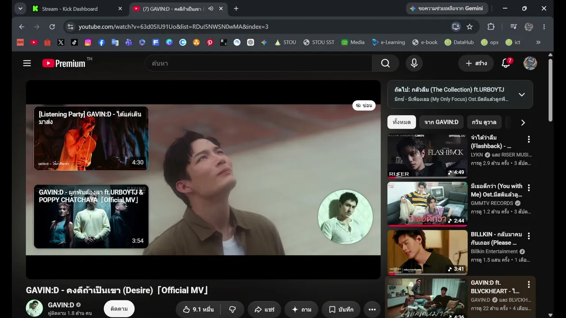Play the BILLKIN กลับมาคบกันเถอะ thumbnail
The height and width of the screenshot is (318, 566).
427,252
